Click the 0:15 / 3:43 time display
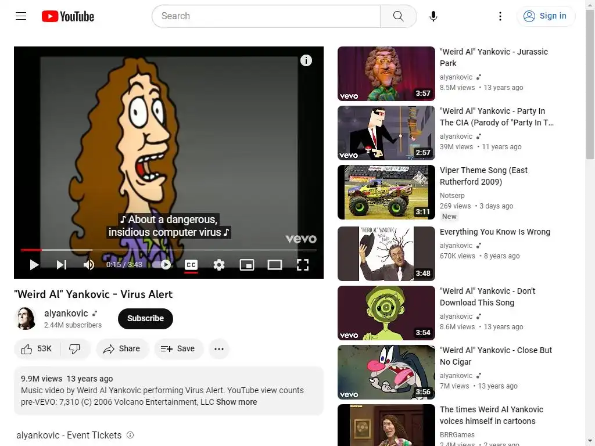This screenshot has width=595, height=446. tap(124, 265)
